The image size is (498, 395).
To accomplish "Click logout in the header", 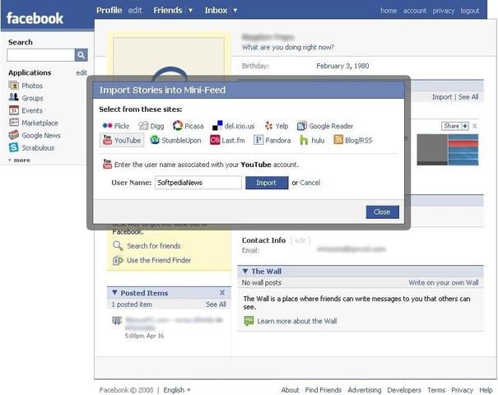I will (x=470, y=11).
